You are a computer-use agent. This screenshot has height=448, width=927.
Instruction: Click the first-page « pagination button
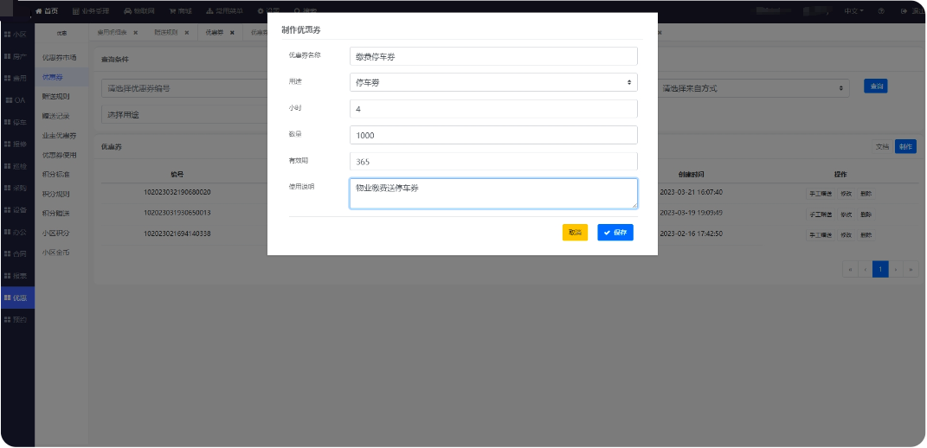click(850, 269)
